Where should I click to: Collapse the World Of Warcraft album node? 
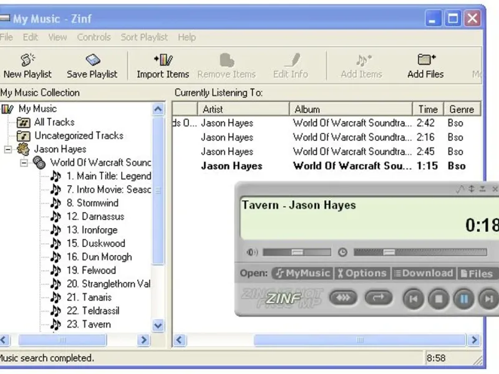click(x=24, y=163)
